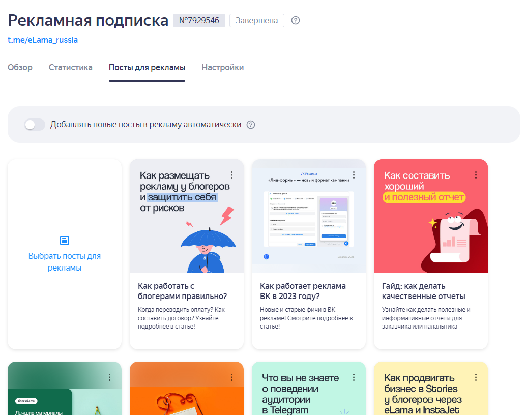The width and height of the screenshot is (525, 415).
Task: Open three-dot menu on Как составить хороший отчет card
Action: click(x=476, y=175)
